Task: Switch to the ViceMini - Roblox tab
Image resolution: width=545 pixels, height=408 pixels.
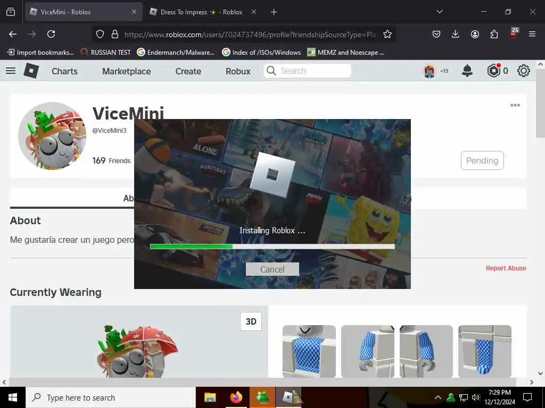Action: [84, 12]
